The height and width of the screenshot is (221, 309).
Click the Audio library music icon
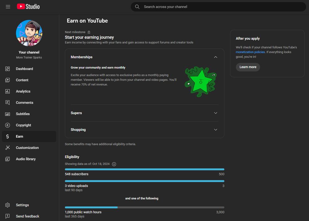point(7,159)
